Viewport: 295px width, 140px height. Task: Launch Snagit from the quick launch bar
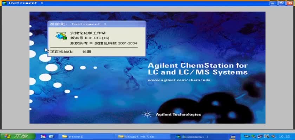pyautogui.click(x=43, y=136)
